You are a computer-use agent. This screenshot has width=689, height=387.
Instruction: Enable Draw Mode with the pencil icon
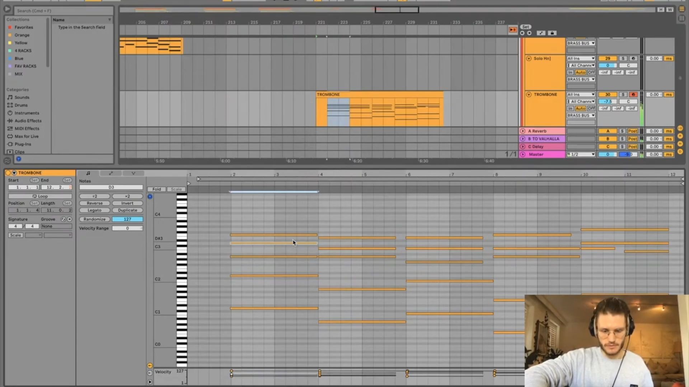[x=541, y=33]
